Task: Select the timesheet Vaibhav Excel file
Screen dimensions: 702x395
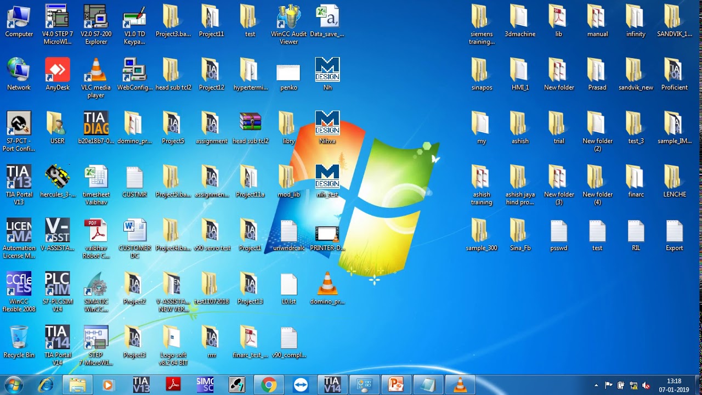Action: point(96,185)
